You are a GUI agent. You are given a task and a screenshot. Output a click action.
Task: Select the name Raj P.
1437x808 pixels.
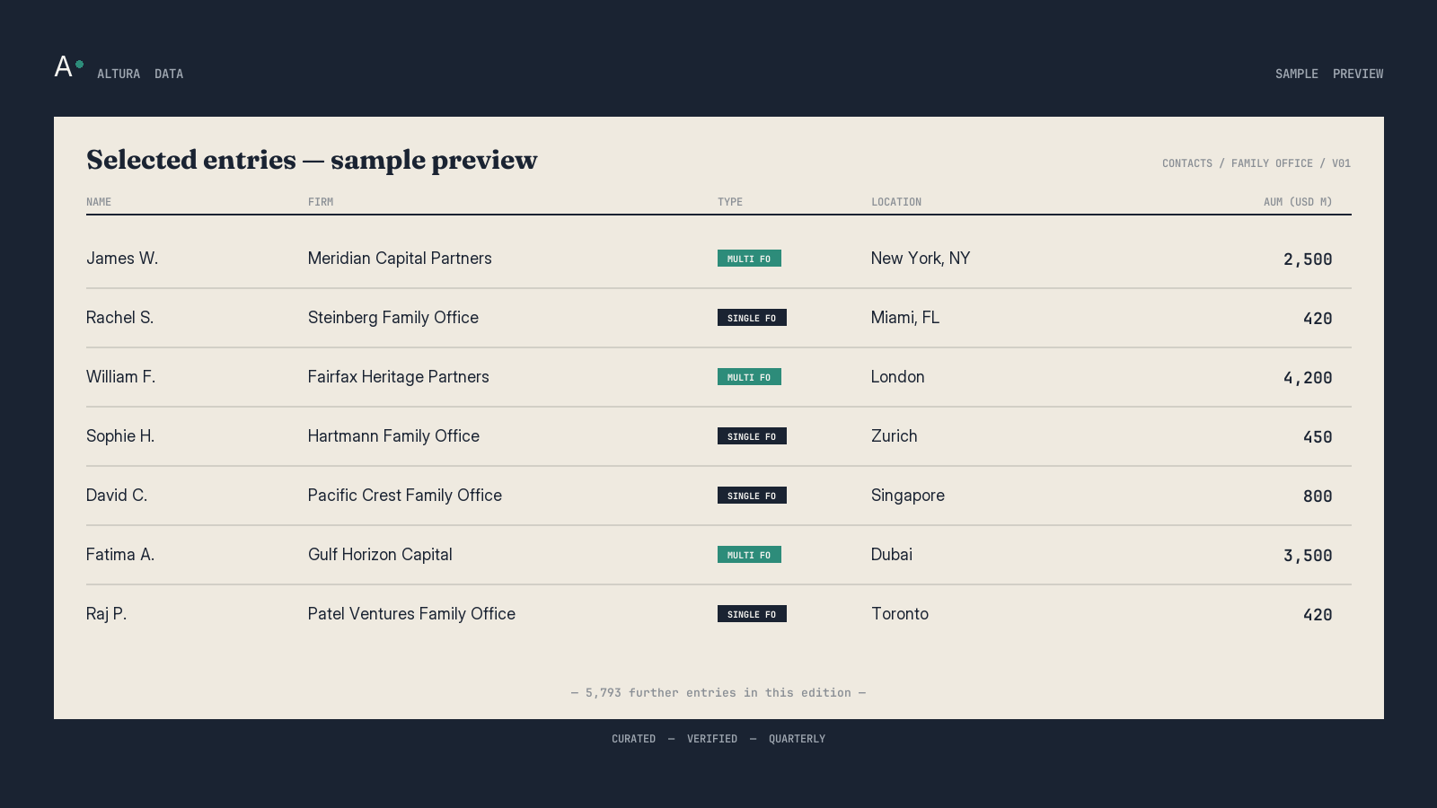pyautogui.click(x=107, y=614)
